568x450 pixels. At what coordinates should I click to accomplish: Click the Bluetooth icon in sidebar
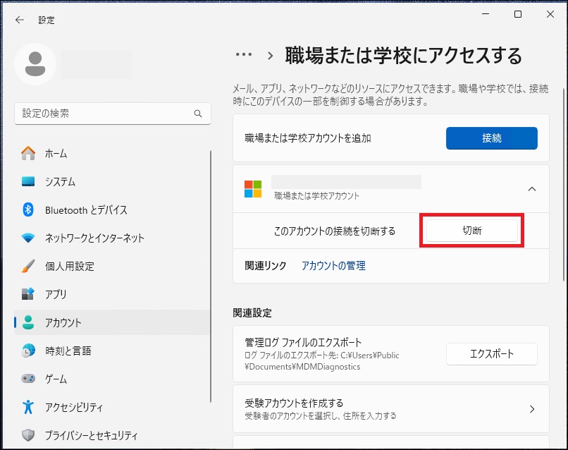pos(28,209)
